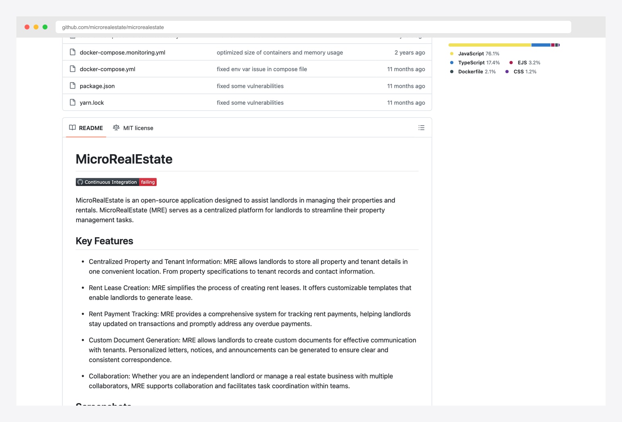Click the file icon beside docker-compose.monitoring.yml

coord(72,52)
